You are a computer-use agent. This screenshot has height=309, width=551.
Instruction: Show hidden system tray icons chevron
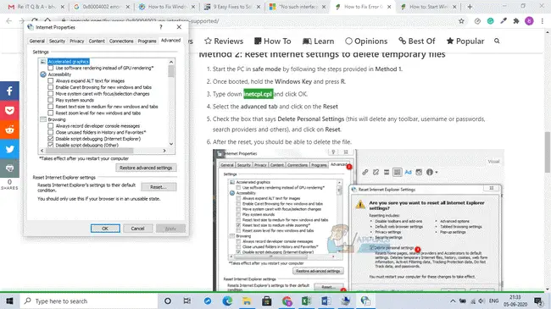pyautogui.click(x=453, y=301)
